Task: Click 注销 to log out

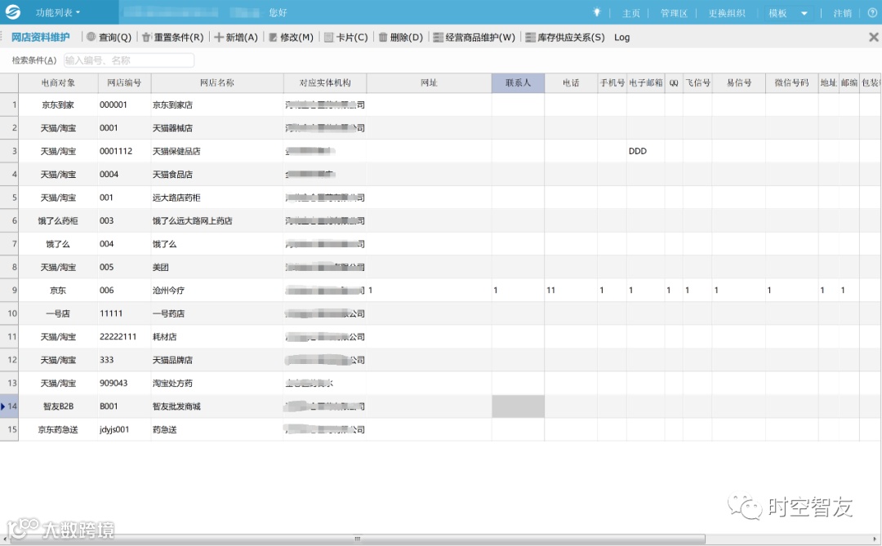Action: pyautogui.click(x=842, y=13)
